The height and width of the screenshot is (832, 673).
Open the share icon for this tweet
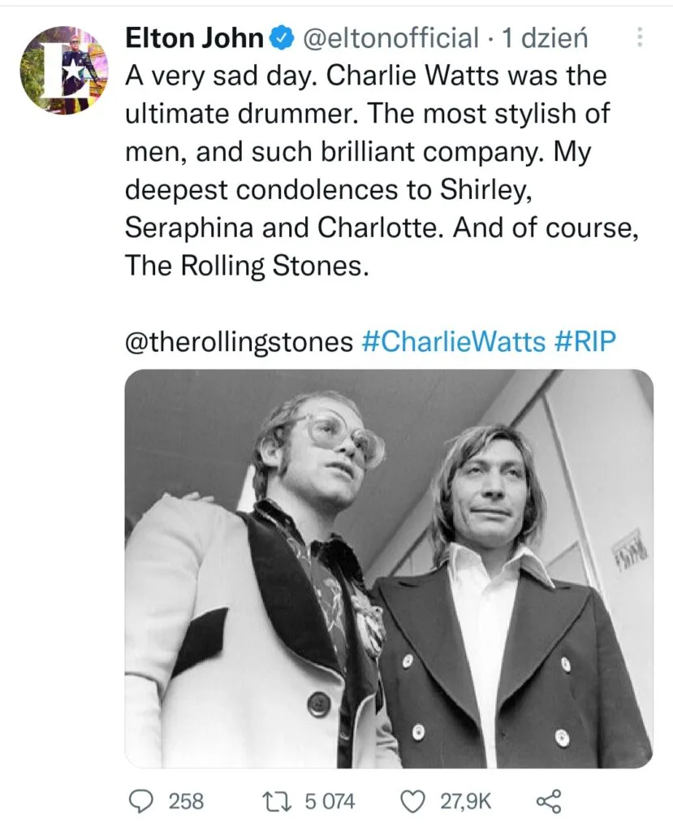[x=550, y=801]
